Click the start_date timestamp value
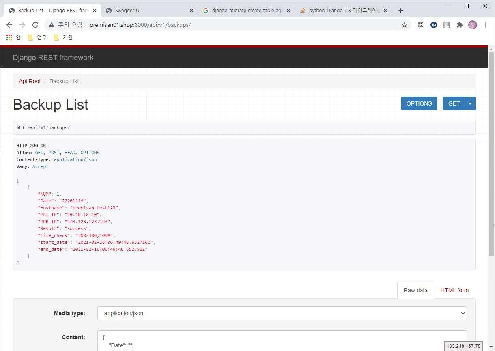Viewport: 495px width, 351px height. click(x=114, y=242)
